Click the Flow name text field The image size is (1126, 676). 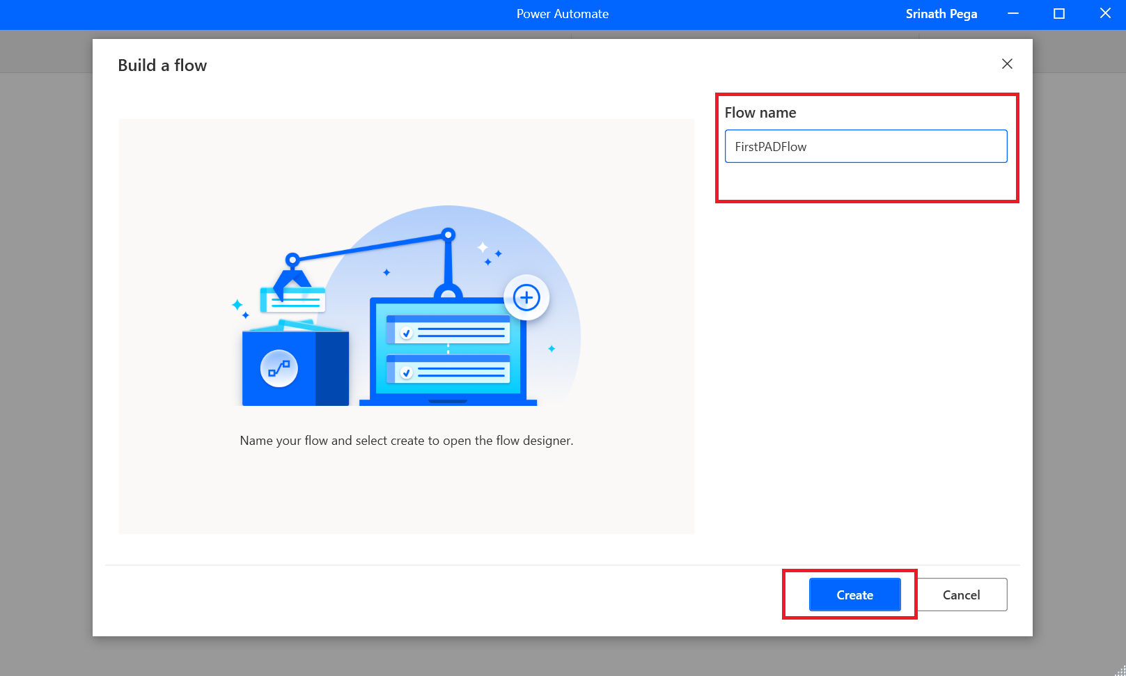[x=866, y=146]
